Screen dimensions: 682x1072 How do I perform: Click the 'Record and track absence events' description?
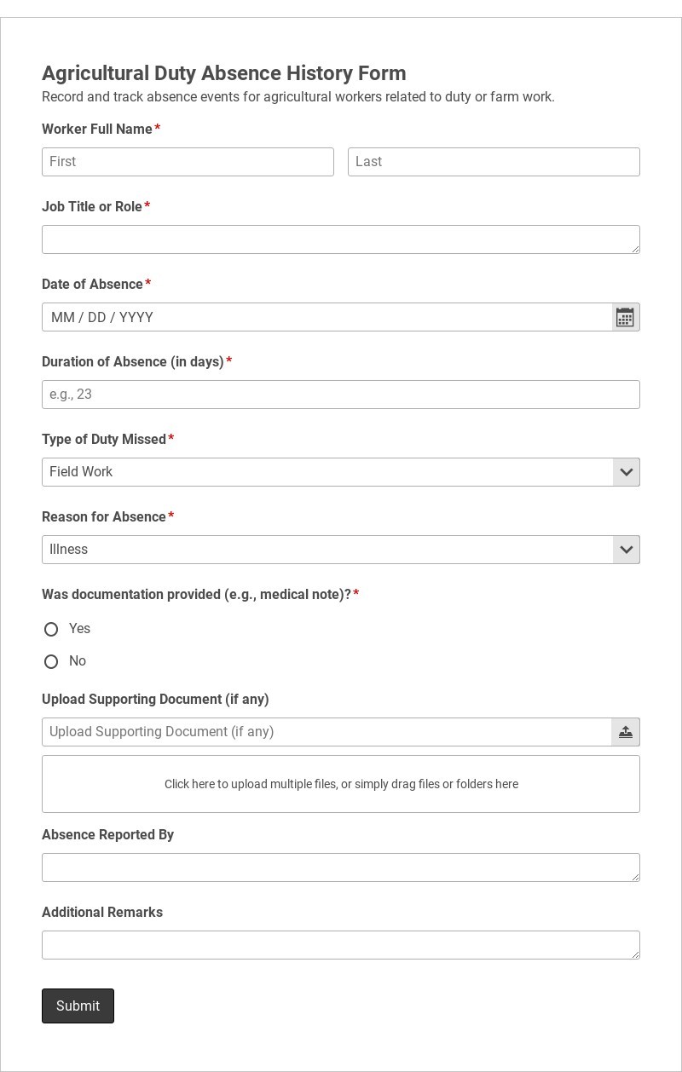(298, 97)
